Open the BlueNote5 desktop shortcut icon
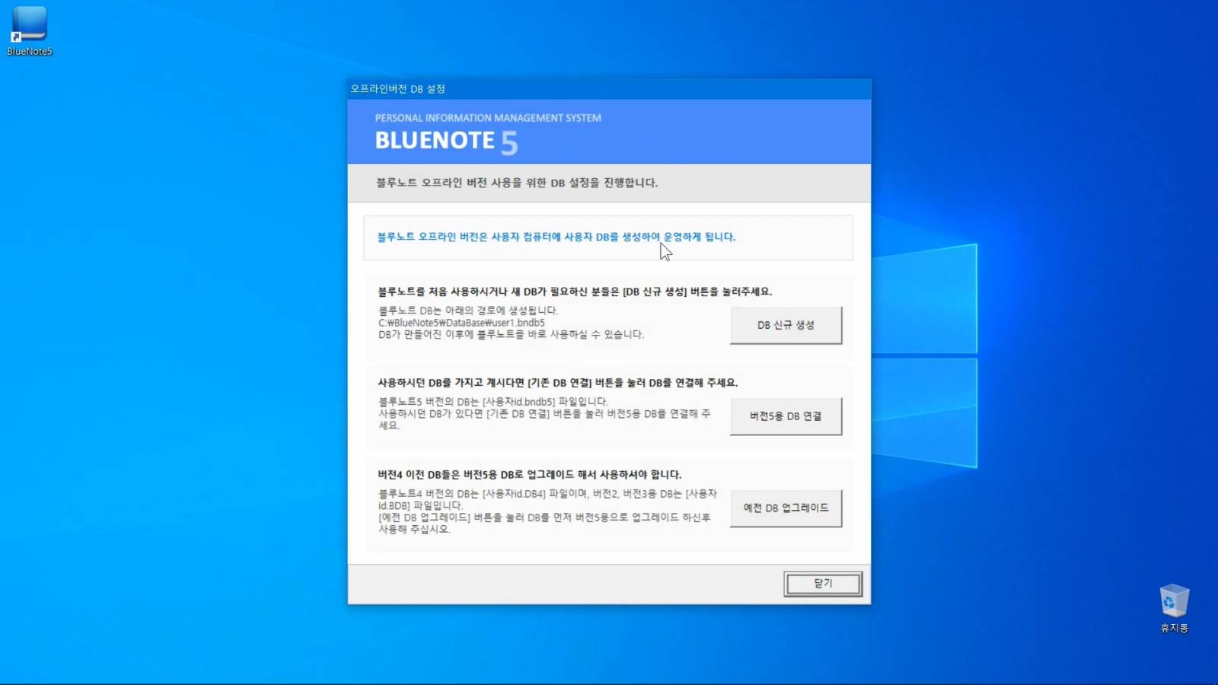1218x685 pixels. (x=29, y=30)
